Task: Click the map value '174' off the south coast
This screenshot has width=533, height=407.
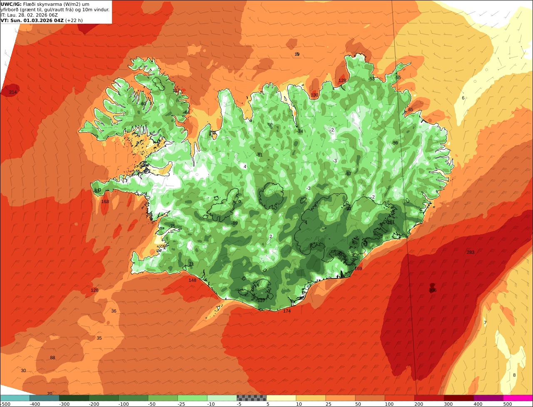Action: point(287,311)
